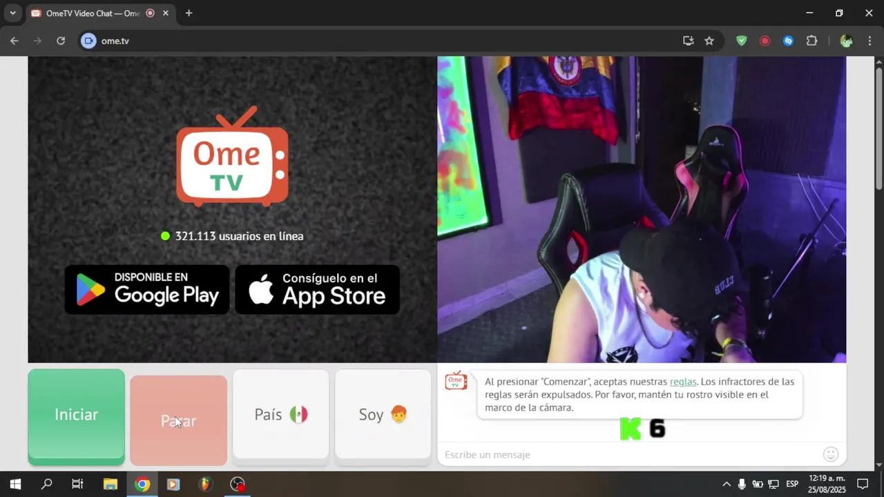Open the Windows Start menu
Screen dimensions: 884x497
click(15, 484)
